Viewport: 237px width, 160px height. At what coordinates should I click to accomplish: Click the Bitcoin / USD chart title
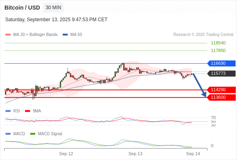click(x=22, y=8)
